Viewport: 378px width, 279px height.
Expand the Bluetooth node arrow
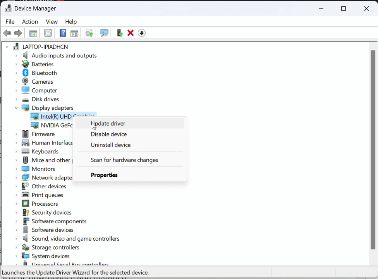tap(16, 73)
